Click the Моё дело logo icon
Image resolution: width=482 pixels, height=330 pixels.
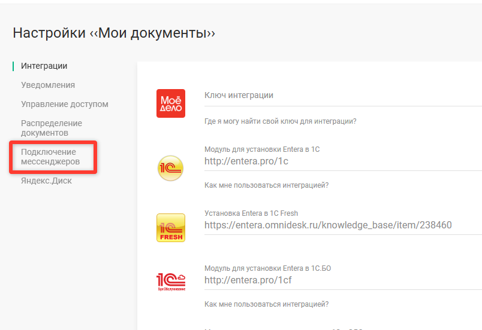(x=171, y=103)
